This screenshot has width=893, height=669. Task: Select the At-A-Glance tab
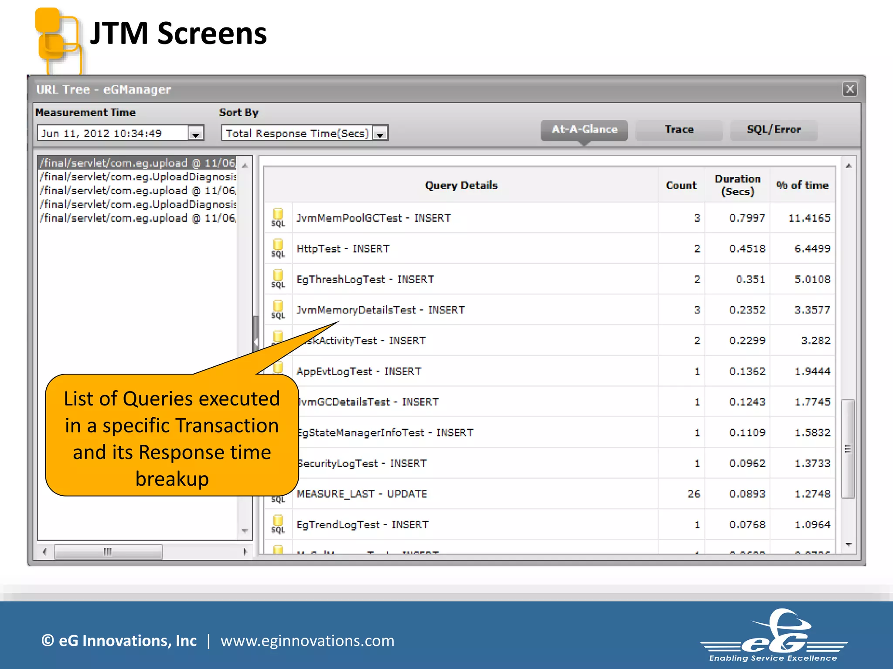click(x=584, y=129)
